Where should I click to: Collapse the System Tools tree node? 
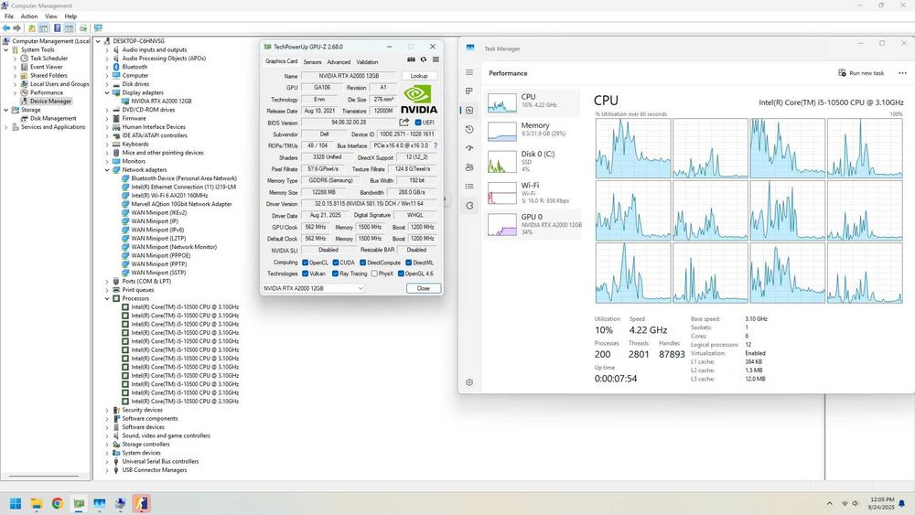6,50
